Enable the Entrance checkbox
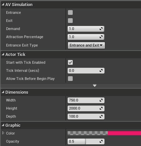Viewport: 141px width, 146px height. [x=70, y=12]
